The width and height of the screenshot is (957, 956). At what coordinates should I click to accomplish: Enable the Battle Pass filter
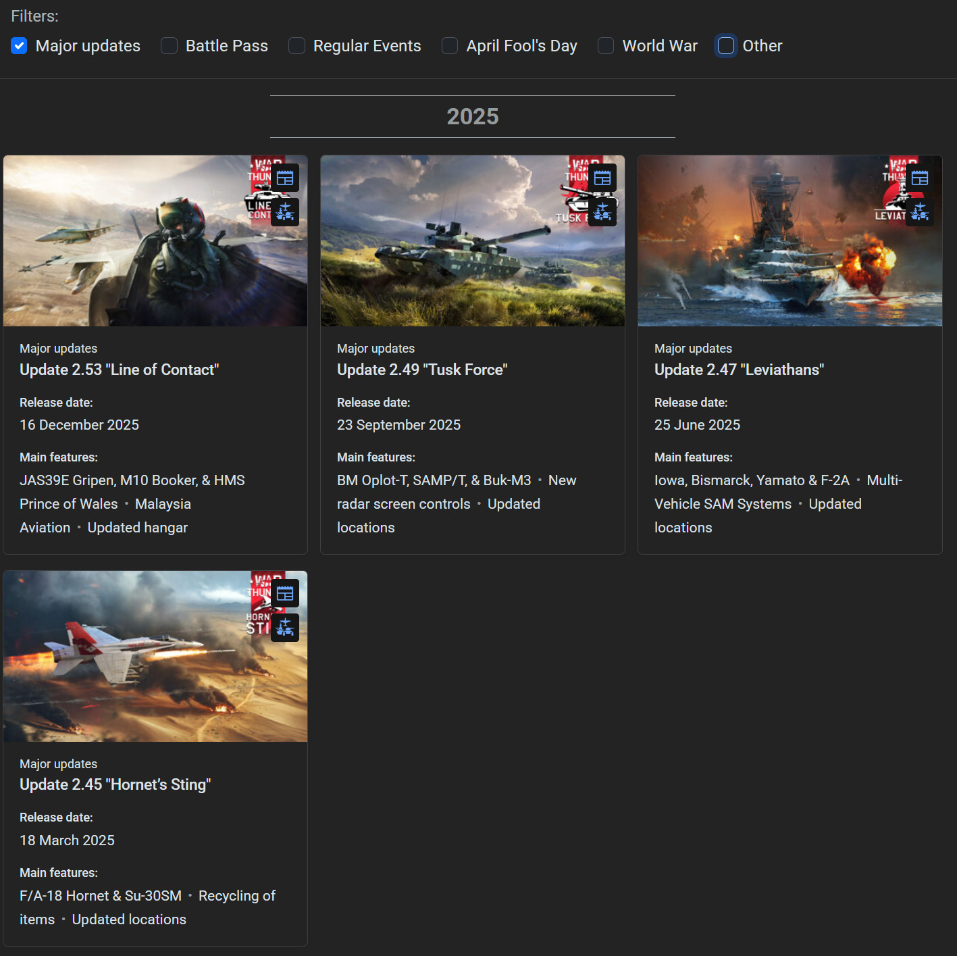point(169,46)
